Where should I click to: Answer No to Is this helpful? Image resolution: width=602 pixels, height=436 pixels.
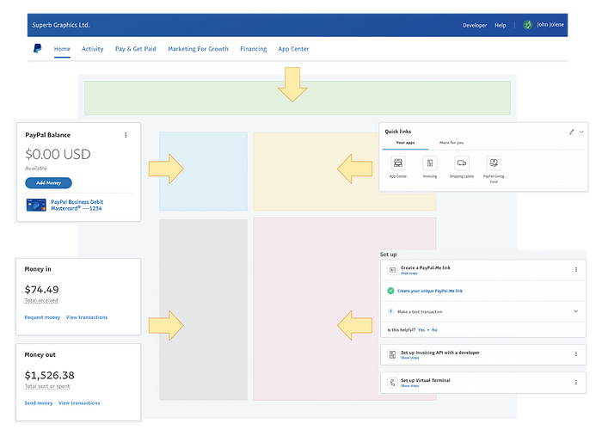pyautogui.click(x=434, y=330)
